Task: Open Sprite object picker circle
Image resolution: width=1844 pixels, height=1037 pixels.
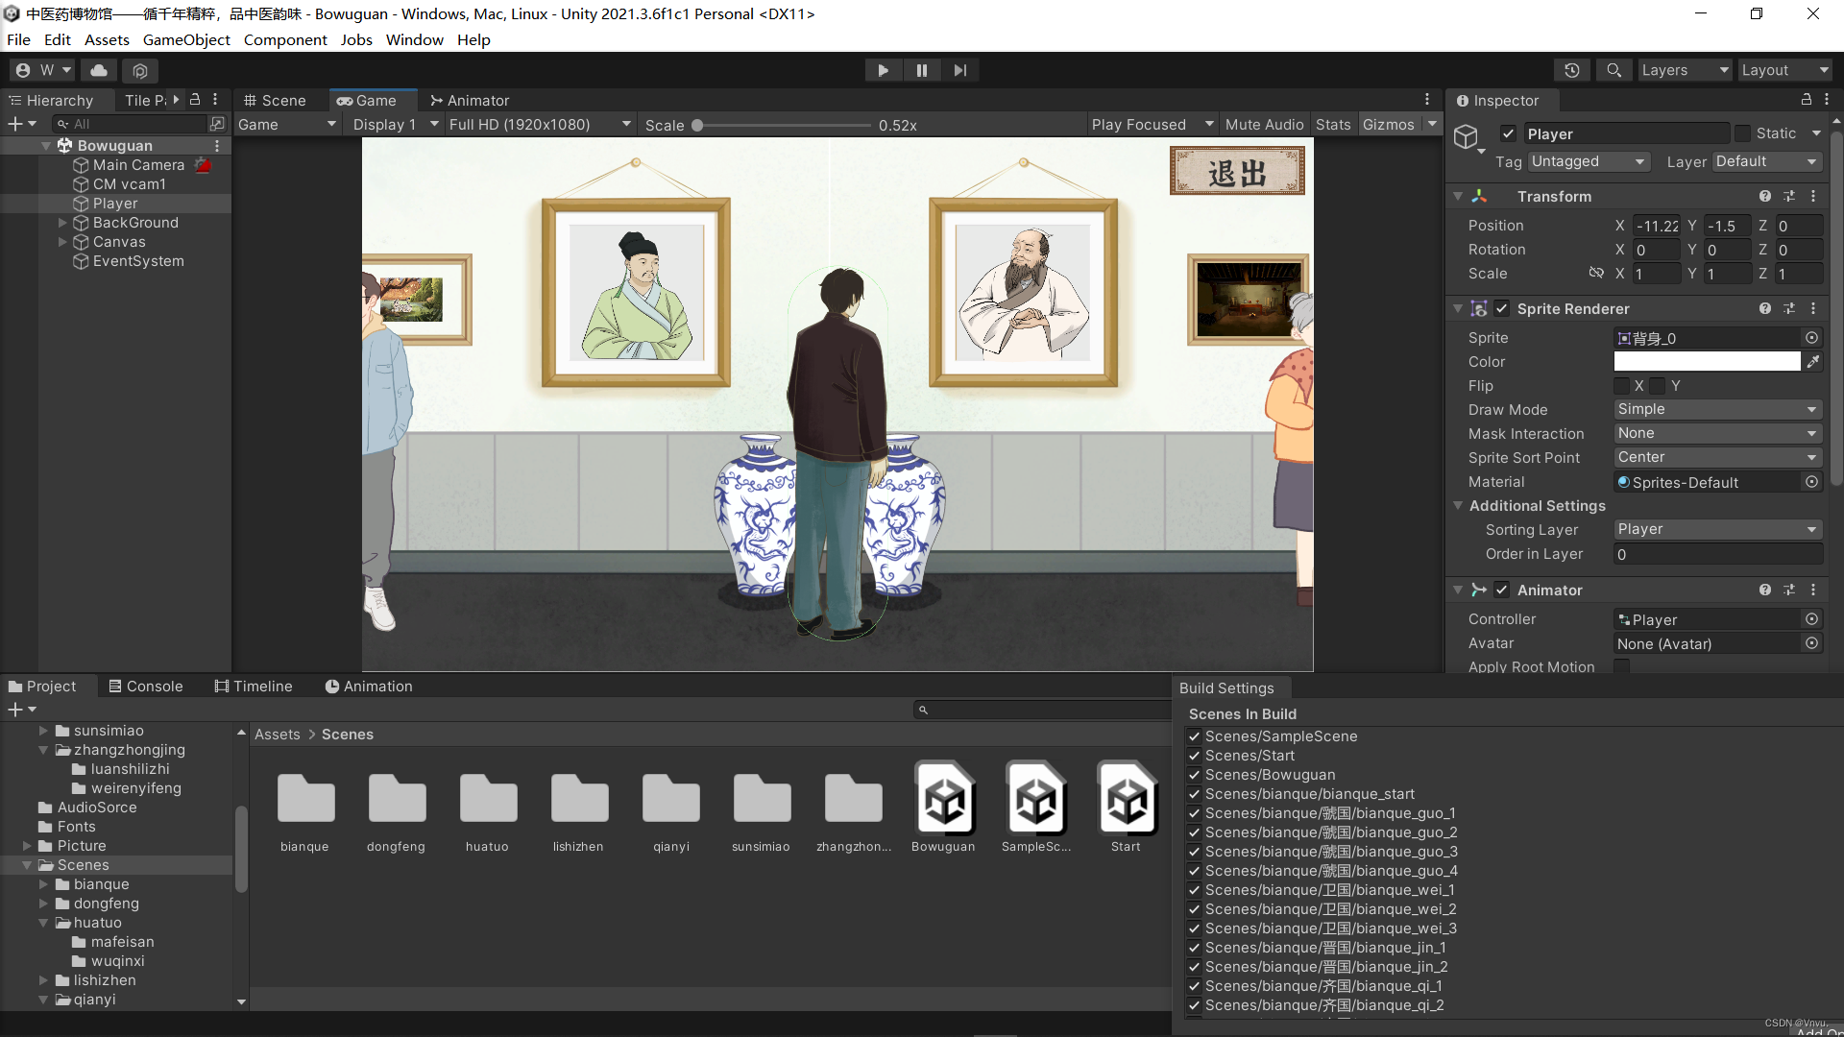Action: click(x=1811, y=338)
